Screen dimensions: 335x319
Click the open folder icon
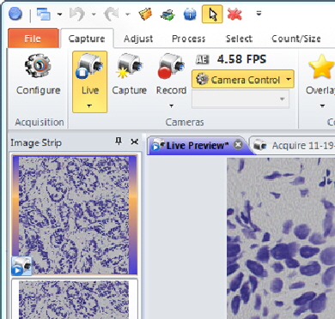(x=145, y=14)
